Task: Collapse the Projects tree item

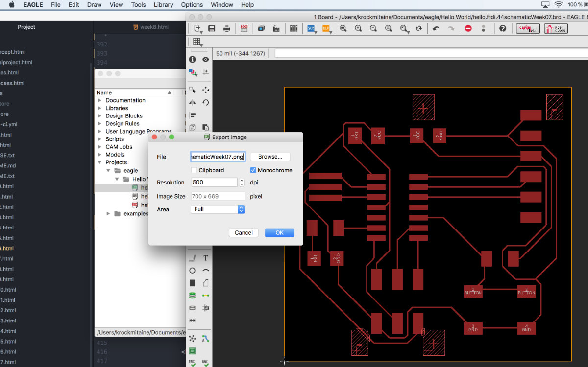Action: click(100, 162)
